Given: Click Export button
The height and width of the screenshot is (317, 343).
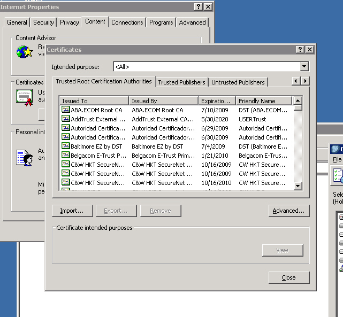Looking at the screenshot, I should coord(116,211).
